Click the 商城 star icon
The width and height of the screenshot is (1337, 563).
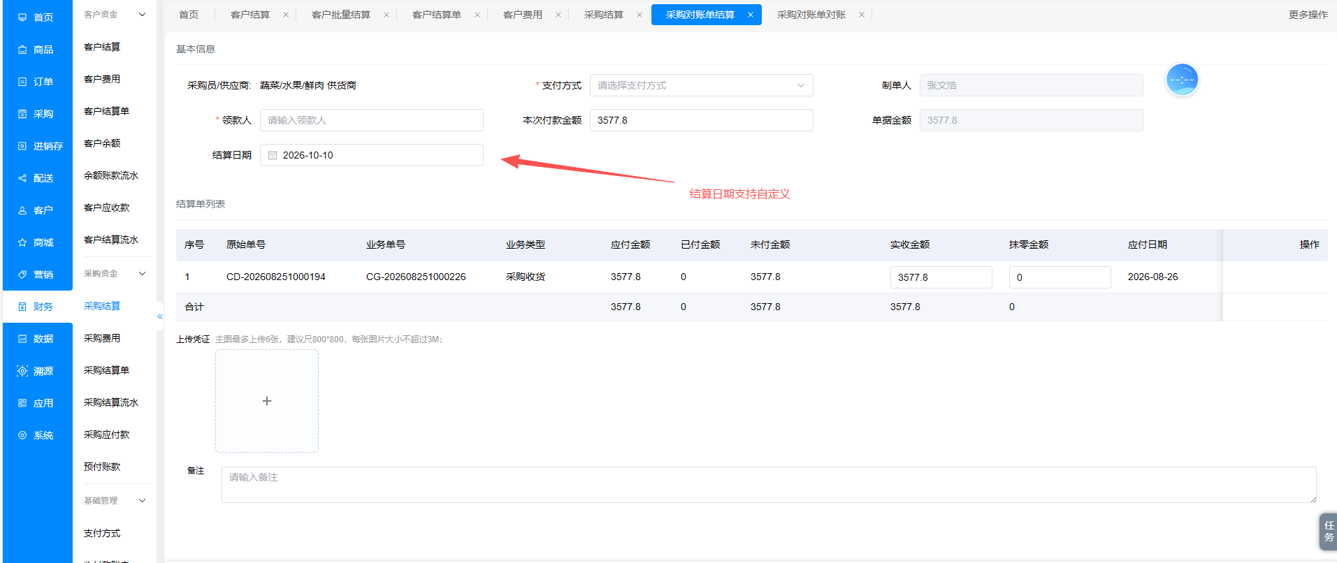coord(22,242)
